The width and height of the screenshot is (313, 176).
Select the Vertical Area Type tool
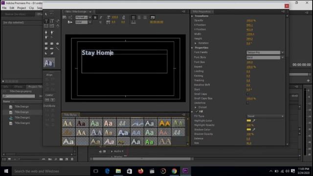point(52,26)
